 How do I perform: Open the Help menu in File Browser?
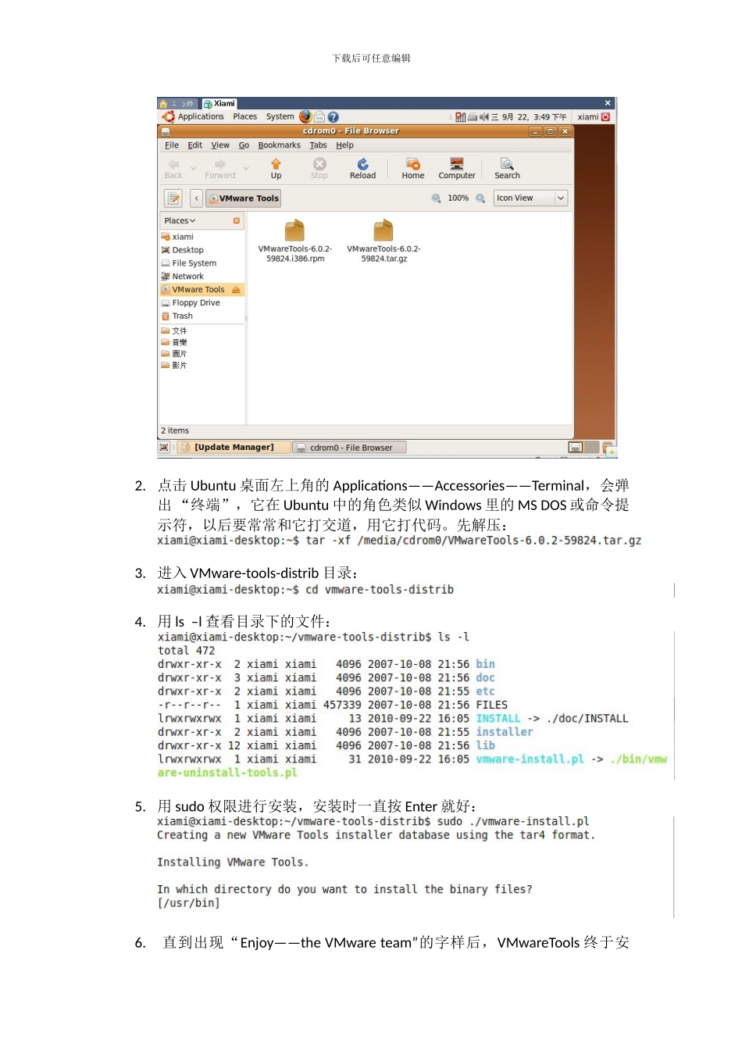(344, 145)
